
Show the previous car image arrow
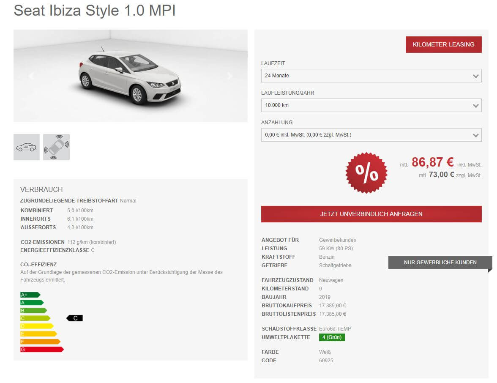pyautogui.click(x=31, y=76)
